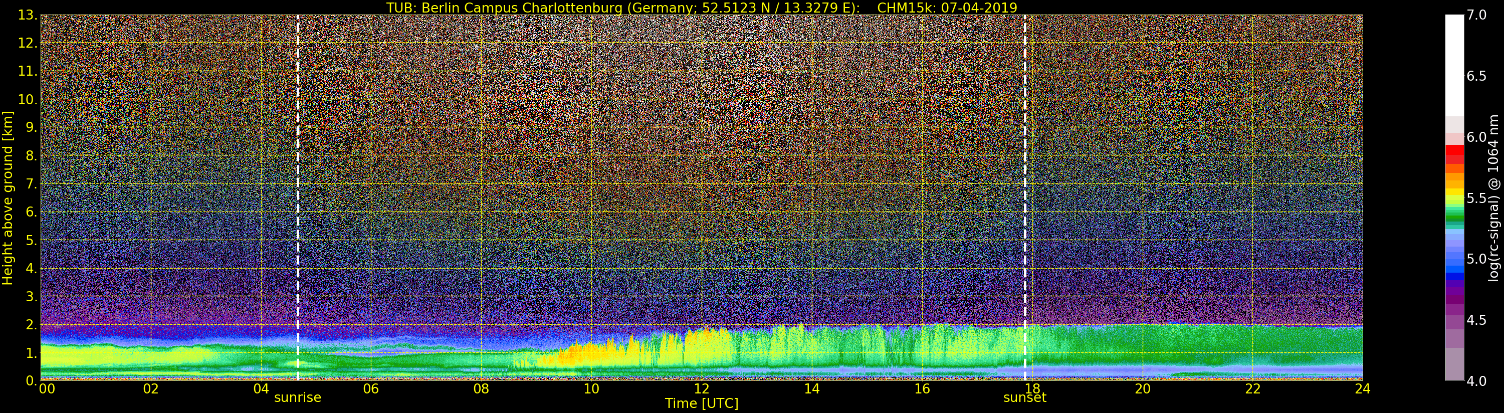Click the '6.' height tick label
This screenshot has width=1504, height=413.
click(x=32, y=212)
